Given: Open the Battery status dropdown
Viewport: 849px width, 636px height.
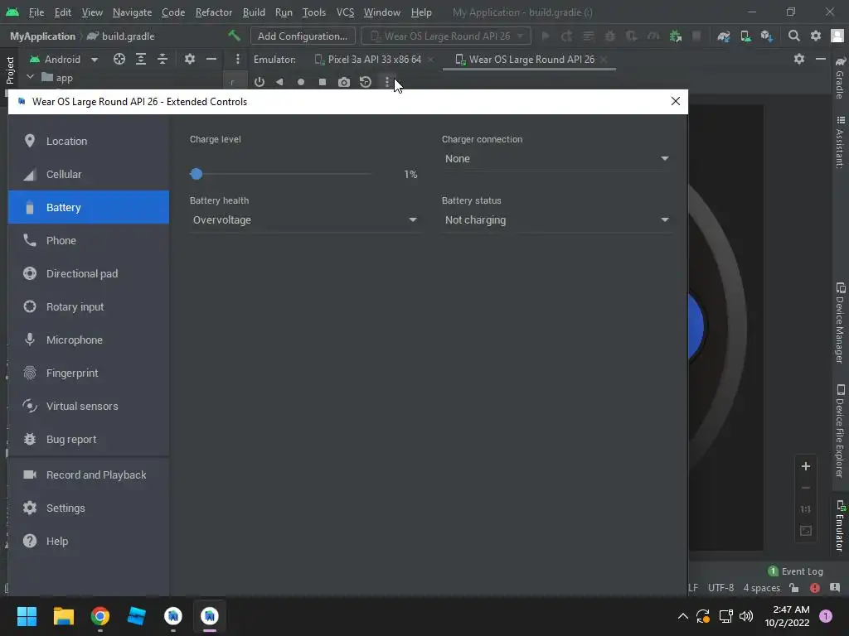Looking at the screenshot, I should pos(556,220).
